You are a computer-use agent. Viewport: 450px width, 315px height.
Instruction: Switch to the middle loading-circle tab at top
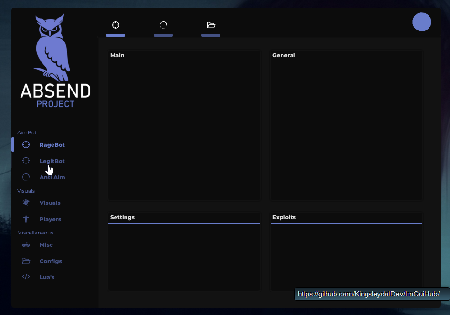[x=163, y=25]
